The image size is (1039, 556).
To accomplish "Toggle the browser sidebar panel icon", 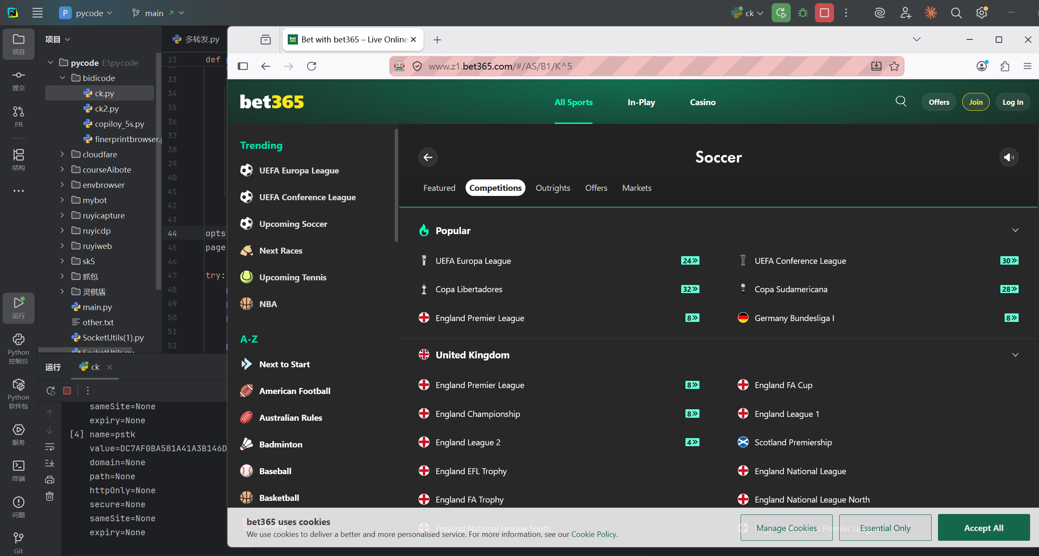I will coord(243,66).
